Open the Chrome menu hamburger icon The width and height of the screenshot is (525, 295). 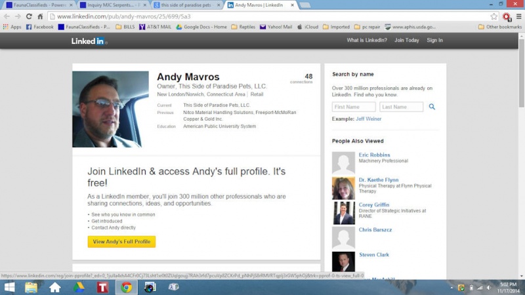(x=519, y=16)
